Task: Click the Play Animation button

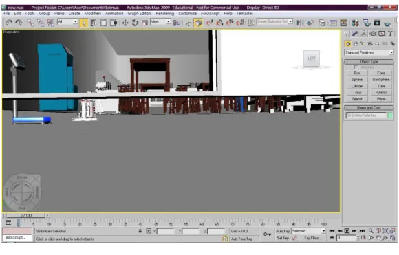Action: 347,230
